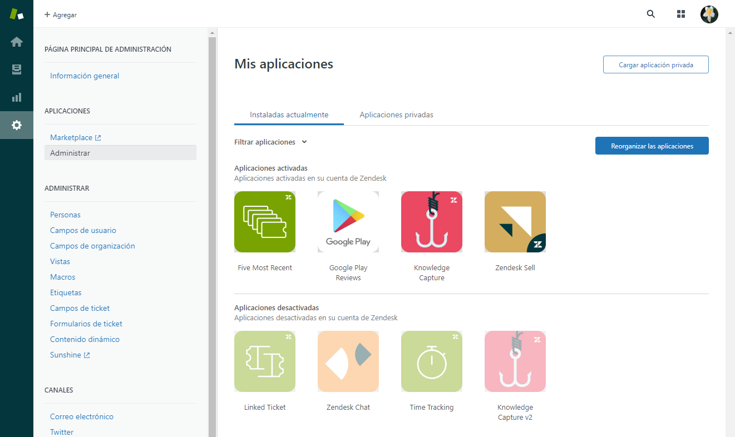
Task: Open the Correo electrónico link
Action: 82,417
